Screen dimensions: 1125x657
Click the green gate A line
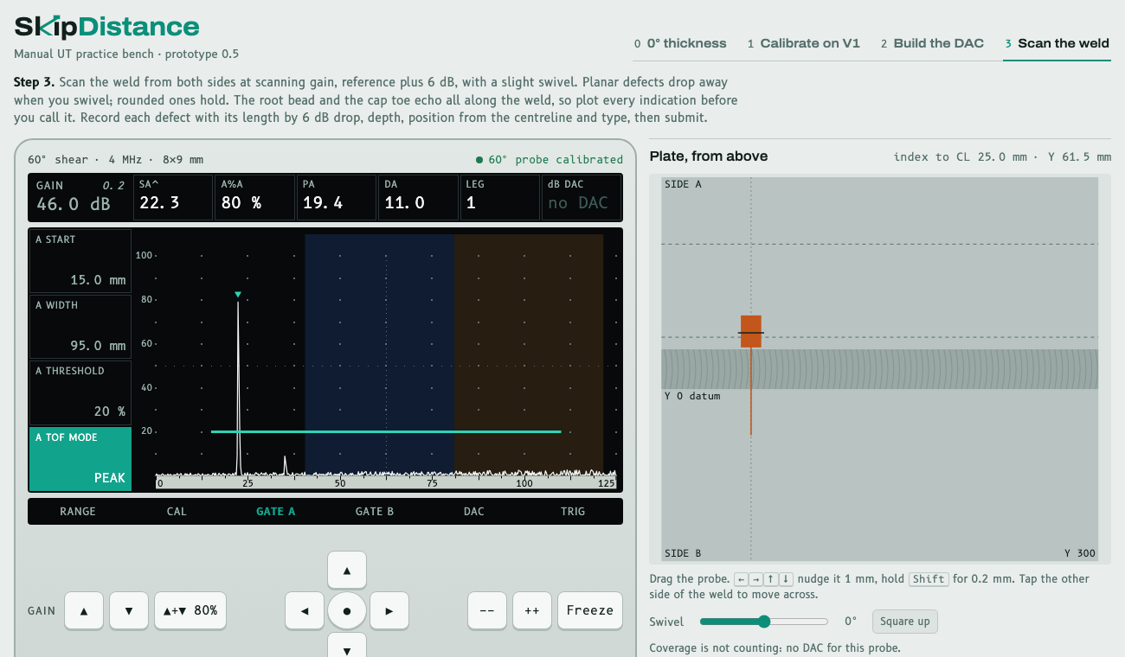coord(386,431)
